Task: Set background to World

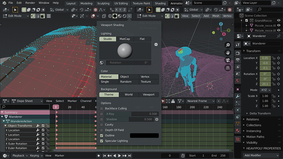Action: [x=129, y=94]
